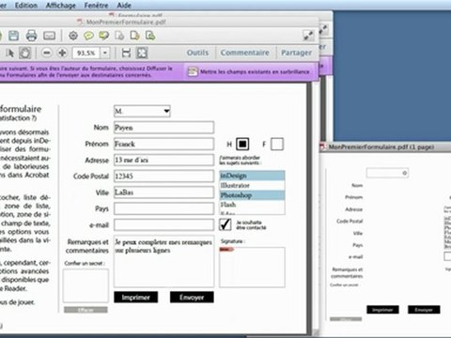
Task: Click the MonPremierFormulaire.pdf title bar text
Action: [126, 22]
